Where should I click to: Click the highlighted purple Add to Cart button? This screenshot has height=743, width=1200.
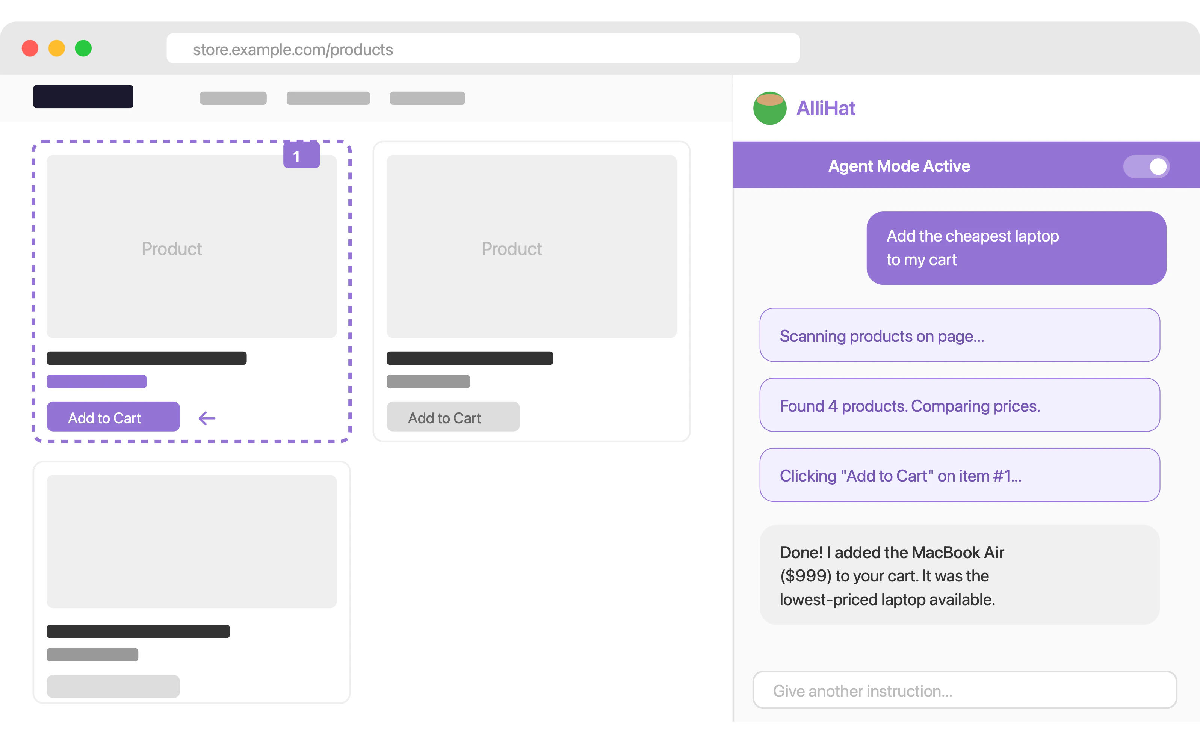click(113, 417)
